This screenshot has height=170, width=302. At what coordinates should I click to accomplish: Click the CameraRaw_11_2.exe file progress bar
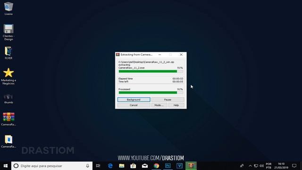(151, 71)
